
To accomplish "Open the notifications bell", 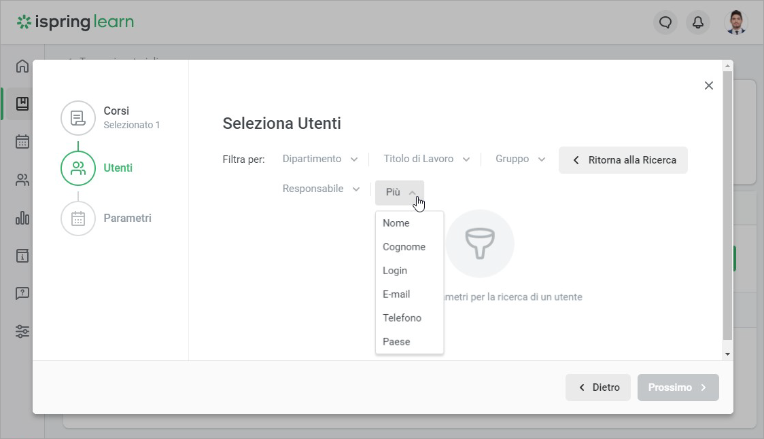I will pyautogui.click(x=698, y=22).
